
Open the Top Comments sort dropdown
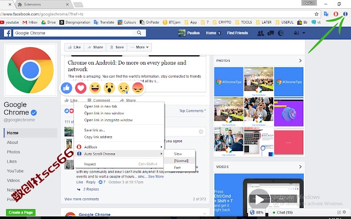(x=193, y=111)
